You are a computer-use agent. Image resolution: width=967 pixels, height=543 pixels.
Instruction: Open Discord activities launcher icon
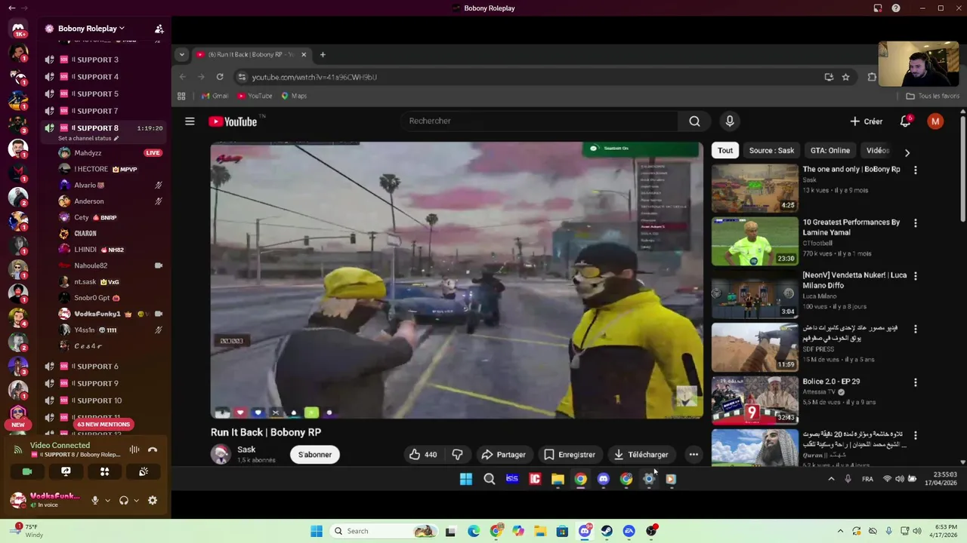104,471
